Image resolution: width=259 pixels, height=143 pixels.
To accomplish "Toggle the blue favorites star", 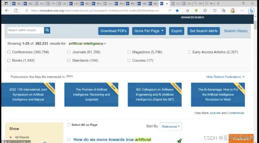I will [177, 11].
